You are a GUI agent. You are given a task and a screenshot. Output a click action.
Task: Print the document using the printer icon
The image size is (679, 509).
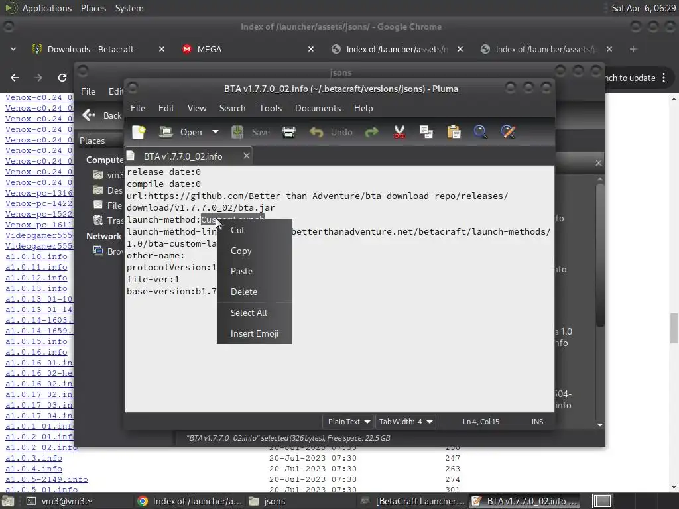(289, 132)
